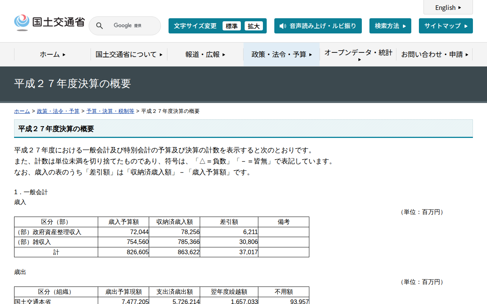This screenshot has width=487, height=304.
Task: Select the 政策・法令・予算 navigation tab
Action: coord(281,54)
